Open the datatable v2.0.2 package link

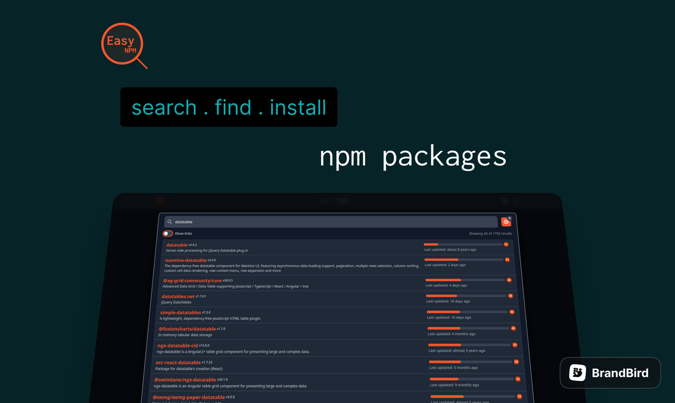(x=177, y=245)
